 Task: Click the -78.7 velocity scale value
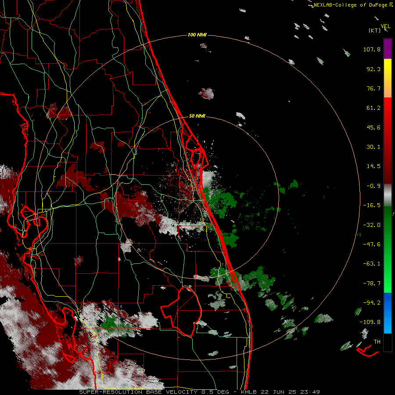click(372, 284)
